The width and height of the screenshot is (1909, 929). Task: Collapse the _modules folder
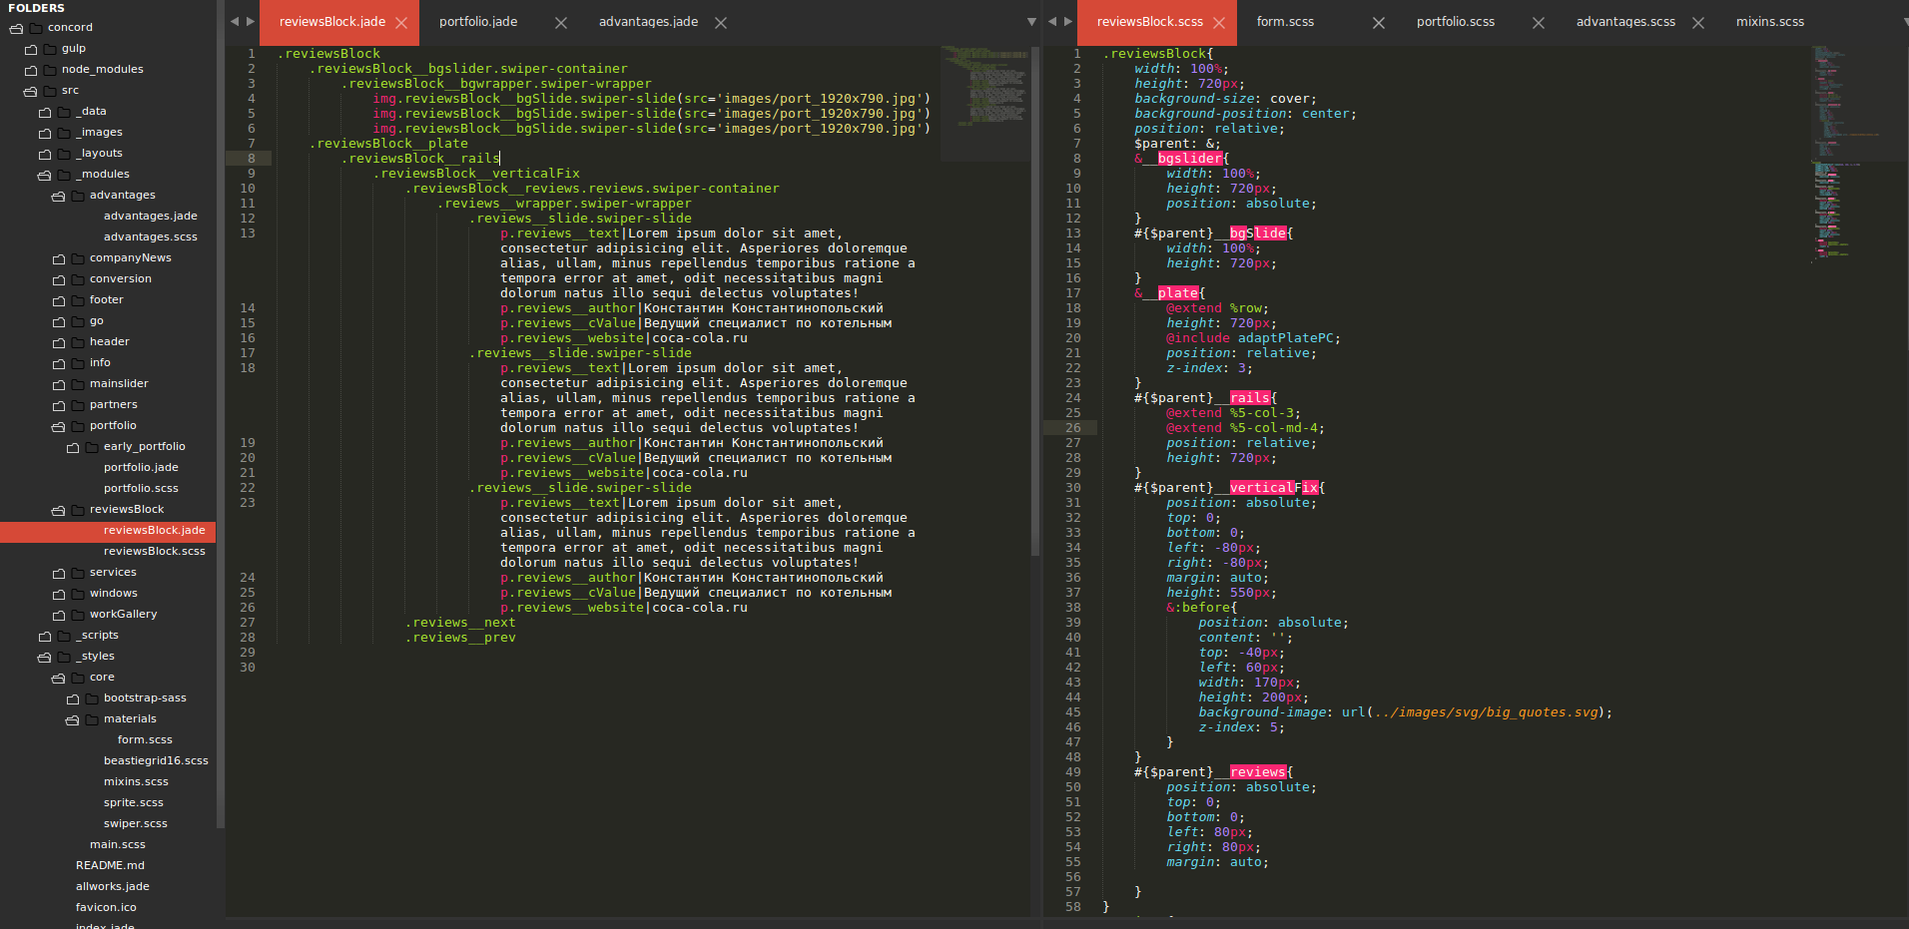pyautogui.click(x=44, y=175)
